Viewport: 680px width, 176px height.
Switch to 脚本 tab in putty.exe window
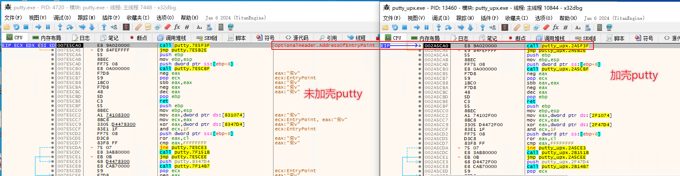pos(237,38)
